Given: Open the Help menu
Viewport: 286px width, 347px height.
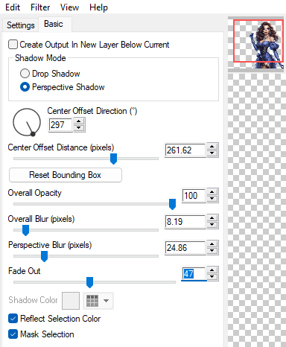Looking at the screenshot, I should coord(98,7).
